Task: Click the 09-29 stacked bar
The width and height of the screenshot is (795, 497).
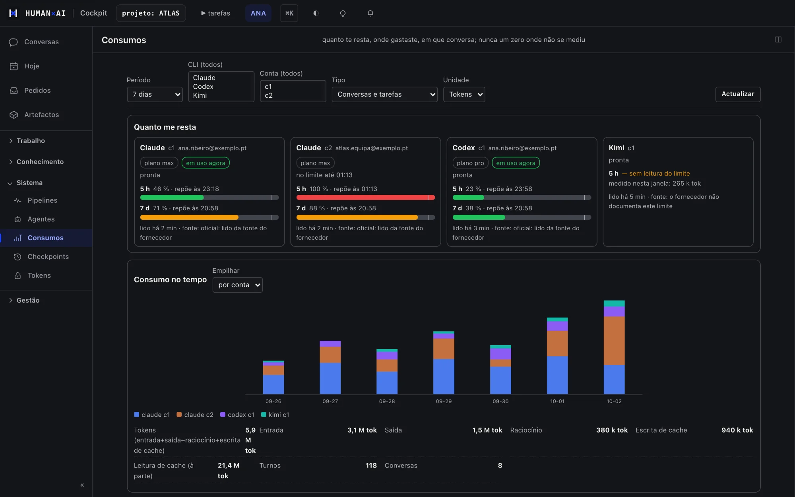Action: 444,363
